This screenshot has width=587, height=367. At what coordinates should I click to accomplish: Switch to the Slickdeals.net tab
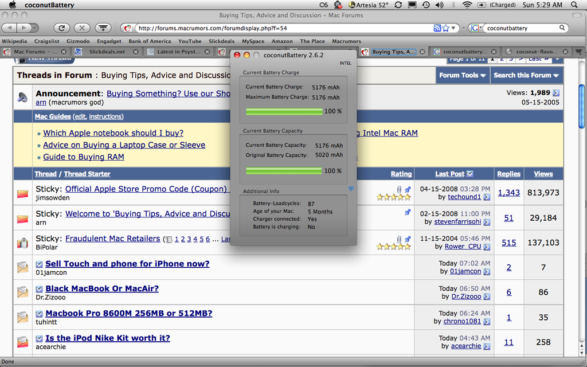point(106,52)
